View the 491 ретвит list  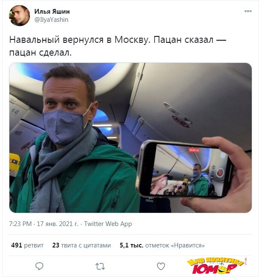tap(27, 245)
